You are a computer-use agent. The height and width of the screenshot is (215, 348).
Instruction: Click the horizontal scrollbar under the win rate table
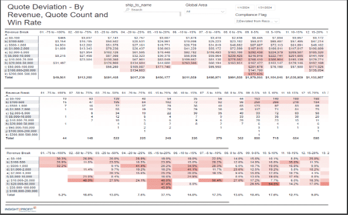coord(117,202)
